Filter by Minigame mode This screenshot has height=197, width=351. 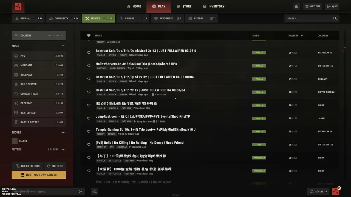[x=39, y=65]
